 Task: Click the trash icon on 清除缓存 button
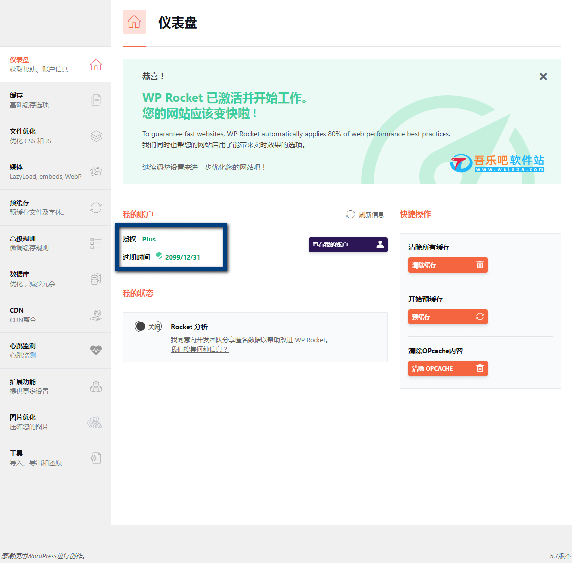[x=480, y=265]
